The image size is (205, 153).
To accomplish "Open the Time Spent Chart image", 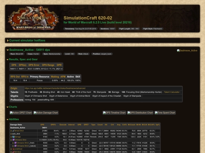I will (165, 113).
